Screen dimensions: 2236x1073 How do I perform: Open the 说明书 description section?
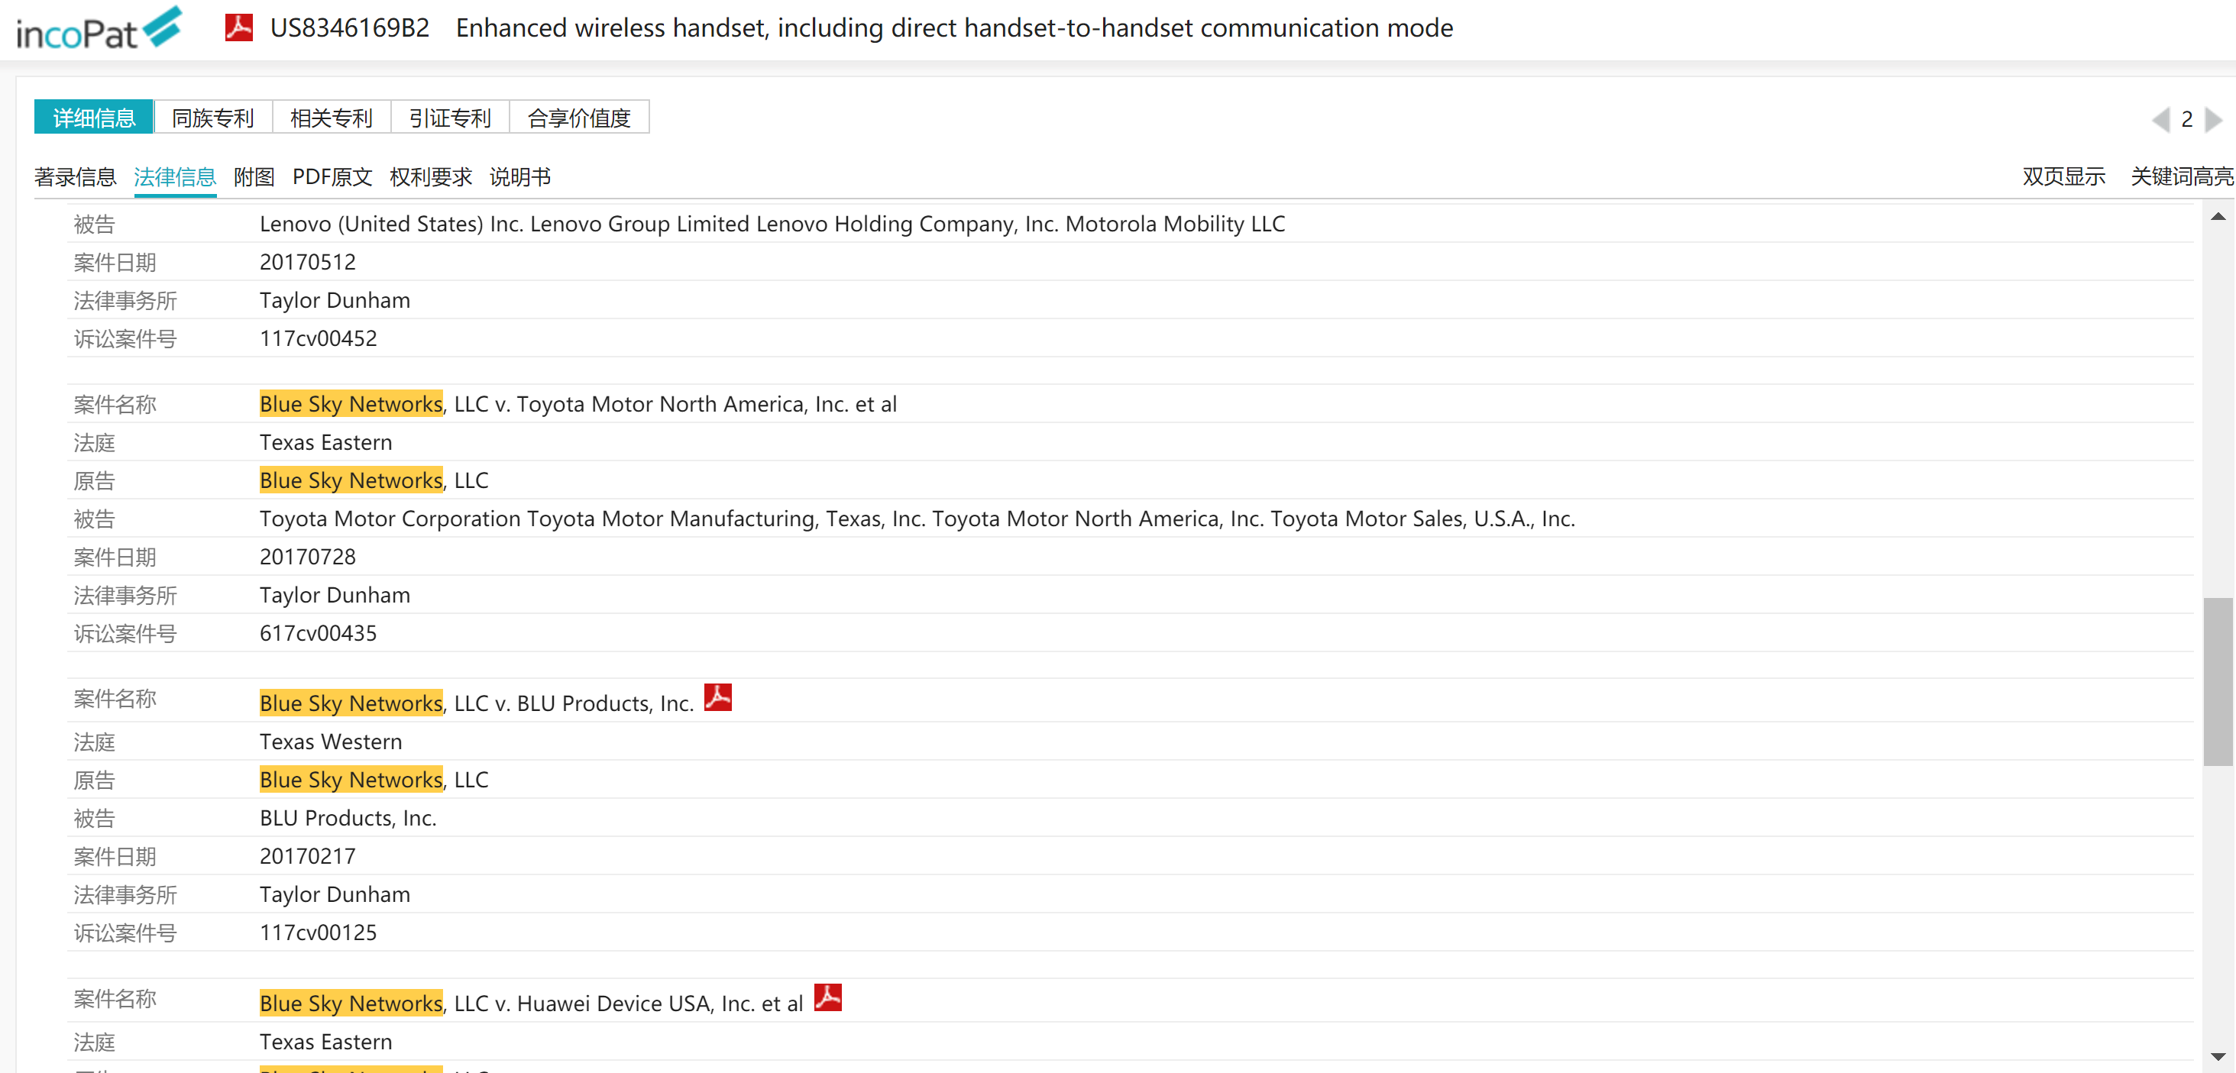point(519,177)
